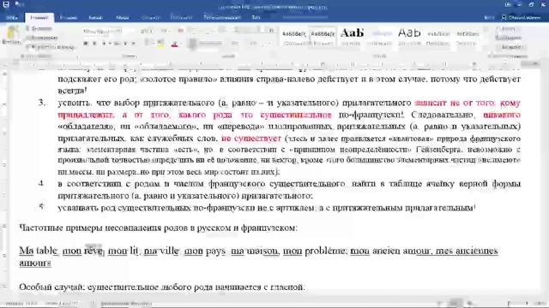
Task: Apply the seventh style in the gallery
Action: [x=467, y=37]
